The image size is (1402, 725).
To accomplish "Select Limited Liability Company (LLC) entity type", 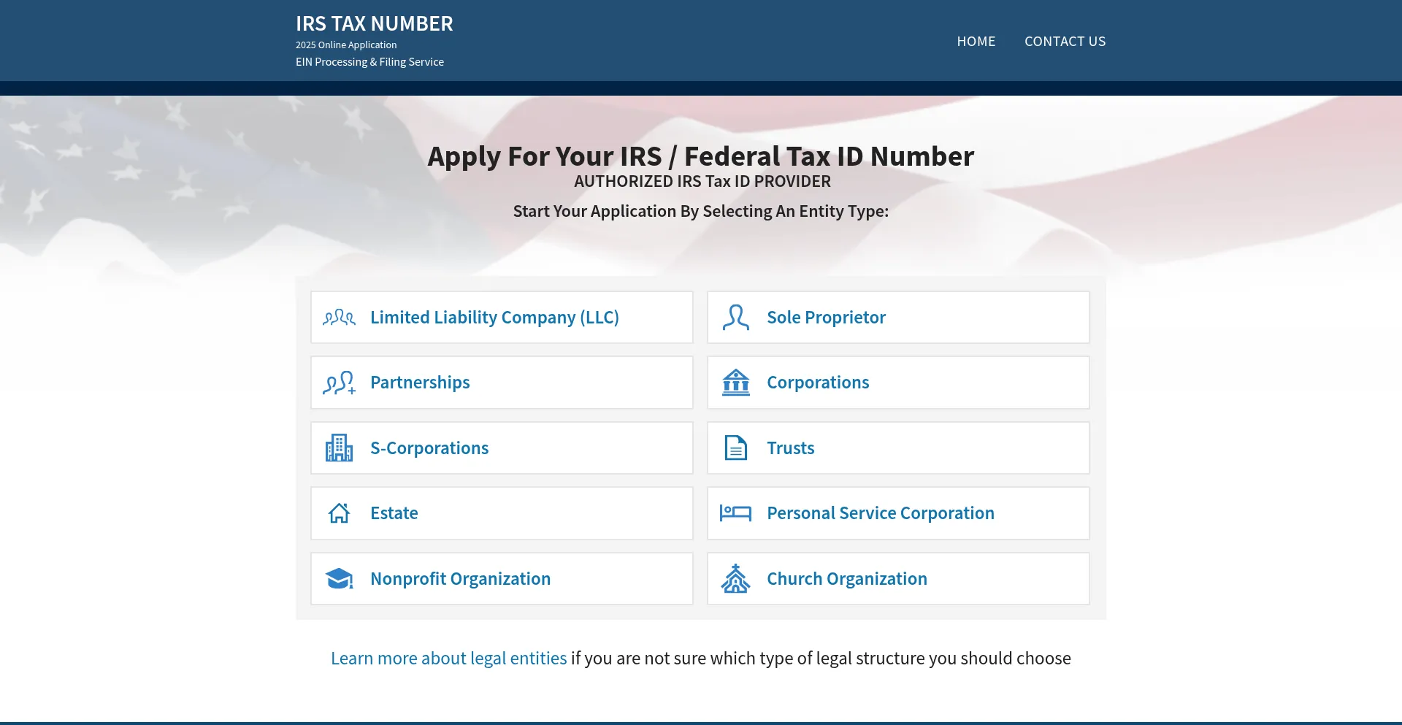I will (x=494, y=318).
